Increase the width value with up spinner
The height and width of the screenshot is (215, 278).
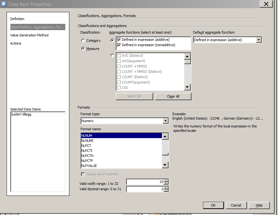(166, 180)
